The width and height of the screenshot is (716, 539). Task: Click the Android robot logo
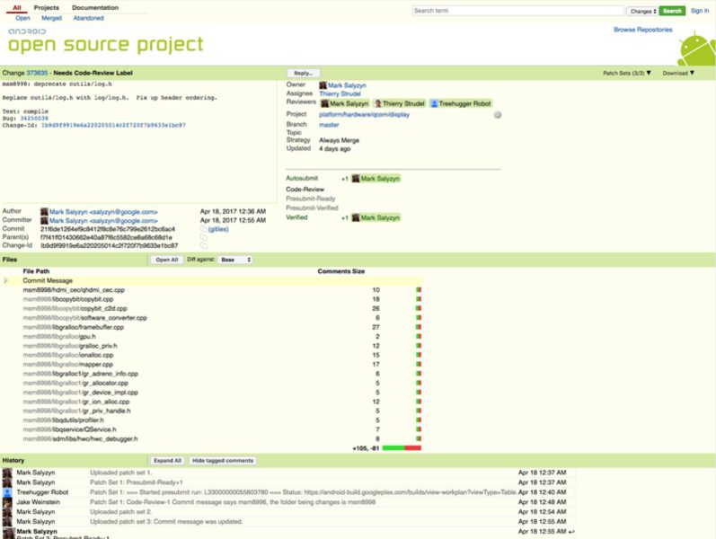pyautogui.click(x=697, y=49)
